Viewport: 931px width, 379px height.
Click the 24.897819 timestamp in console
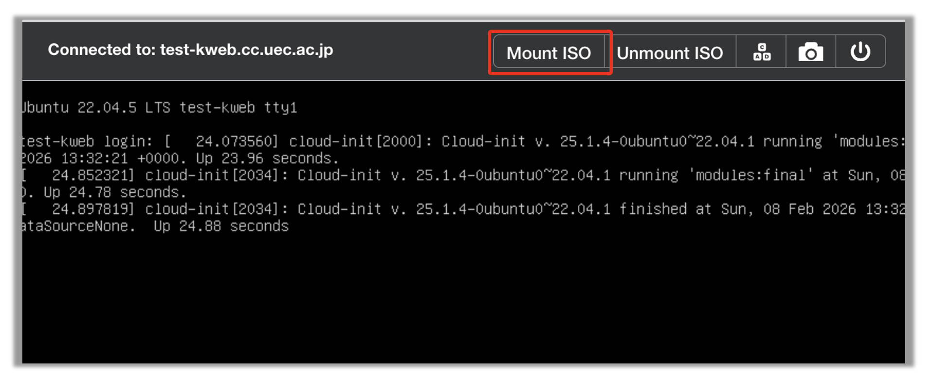(x=92, y=209)
